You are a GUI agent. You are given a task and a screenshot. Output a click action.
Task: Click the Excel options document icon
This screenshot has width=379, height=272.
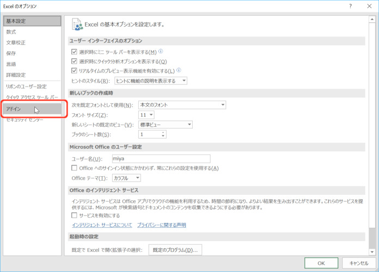pos(77,24)
